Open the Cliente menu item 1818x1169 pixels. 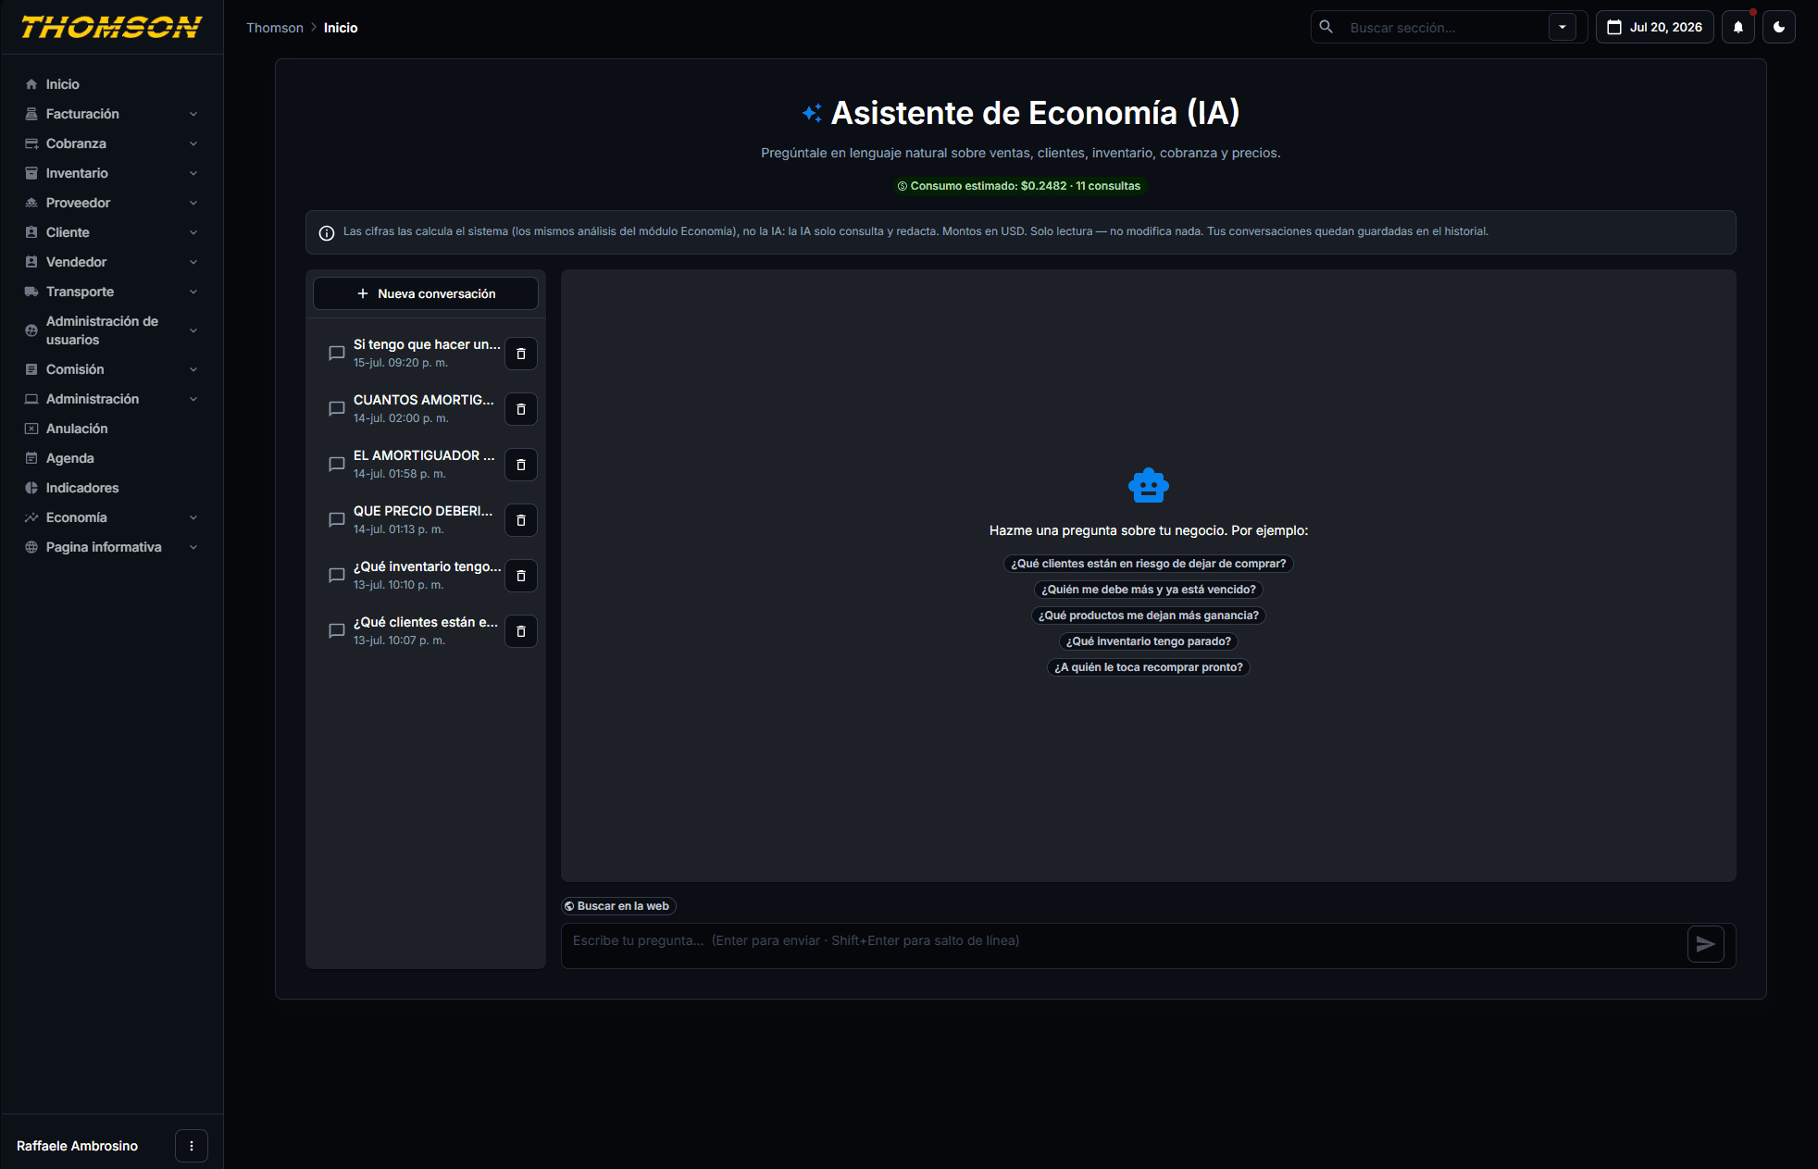click(112, 232)
